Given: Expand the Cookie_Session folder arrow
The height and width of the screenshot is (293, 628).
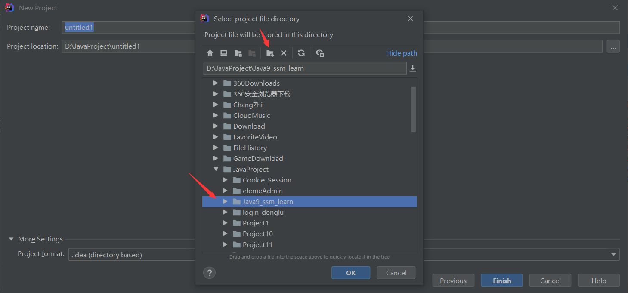Looking at the screenshot, I should point(225,180).
